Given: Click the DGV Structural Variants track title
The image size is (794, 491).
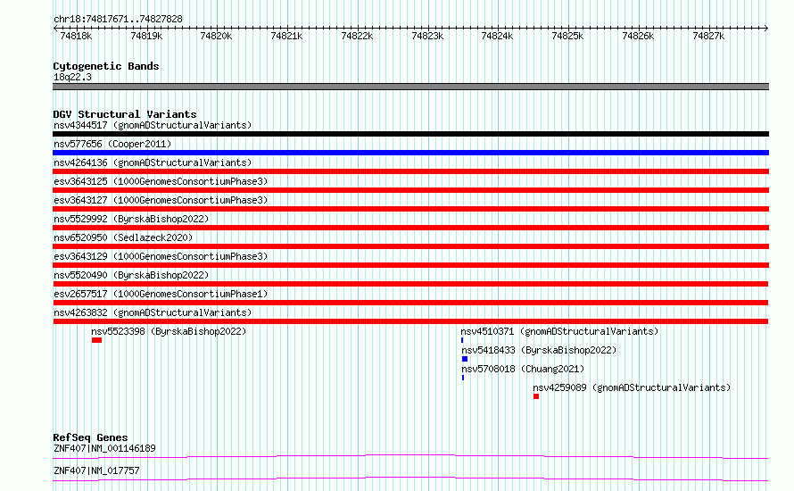Looking at the screenshot, I should click(125, 114).
